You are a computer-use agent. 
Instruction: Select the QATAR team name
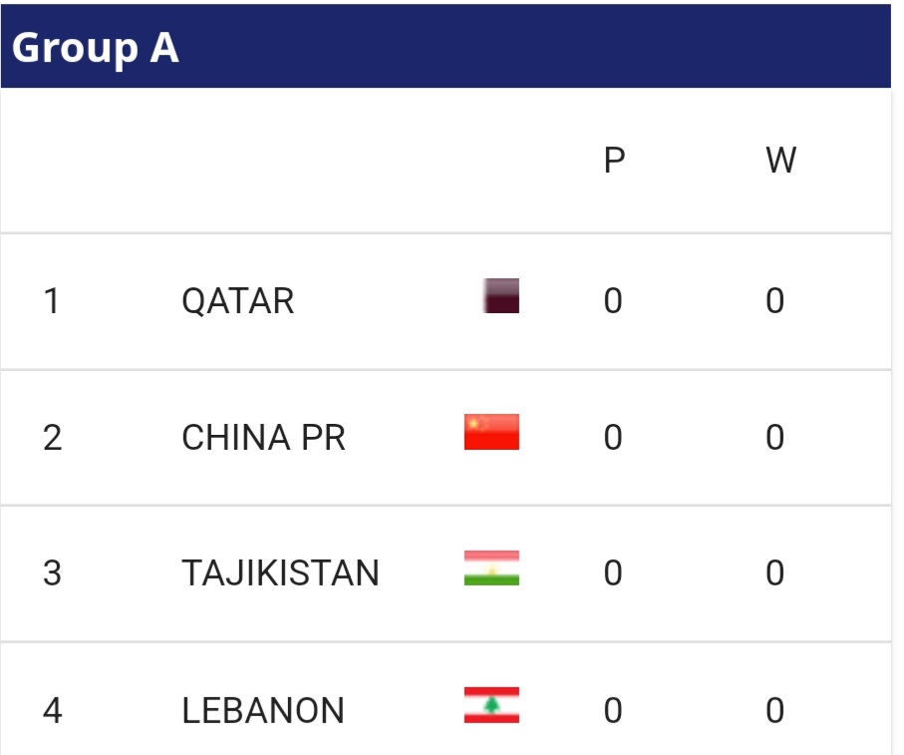[238, 301]
